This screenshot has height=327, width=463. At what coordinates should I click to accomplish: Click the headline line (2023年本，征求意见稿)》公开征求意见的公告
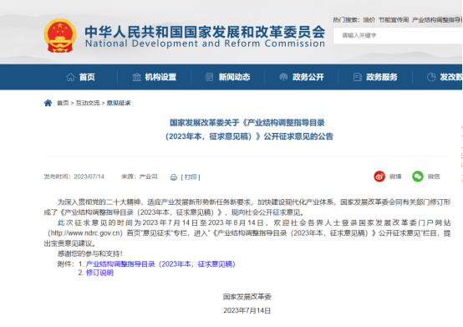coord(249,136)
